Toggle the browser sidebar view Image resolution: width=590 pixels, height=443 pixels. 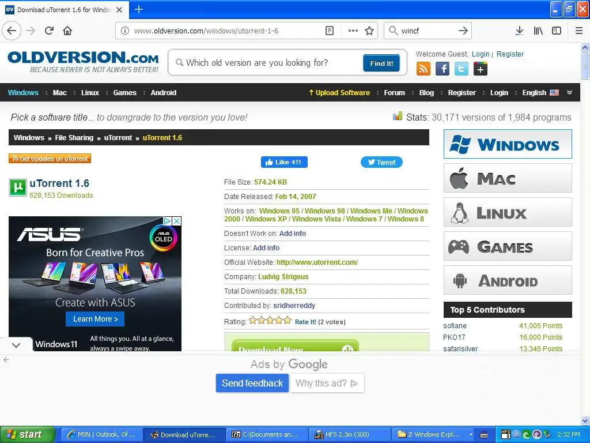557,31
